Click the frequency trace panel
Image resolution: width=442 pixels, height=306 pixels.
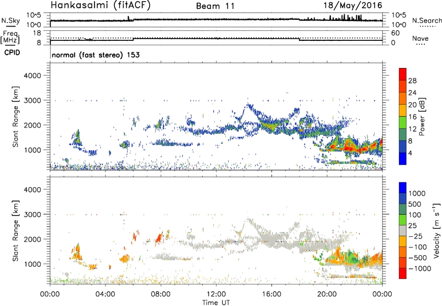[x=216, y=38]
